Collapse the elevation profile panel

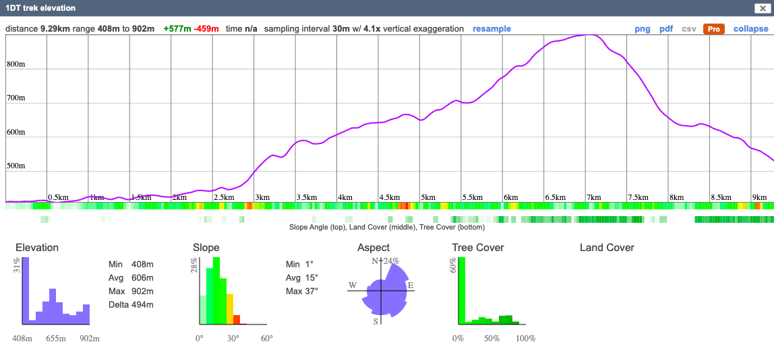[750, 29]
